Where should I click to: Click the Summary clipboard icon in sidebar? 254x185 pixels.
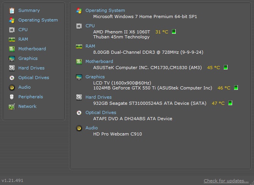coord(12,11)
